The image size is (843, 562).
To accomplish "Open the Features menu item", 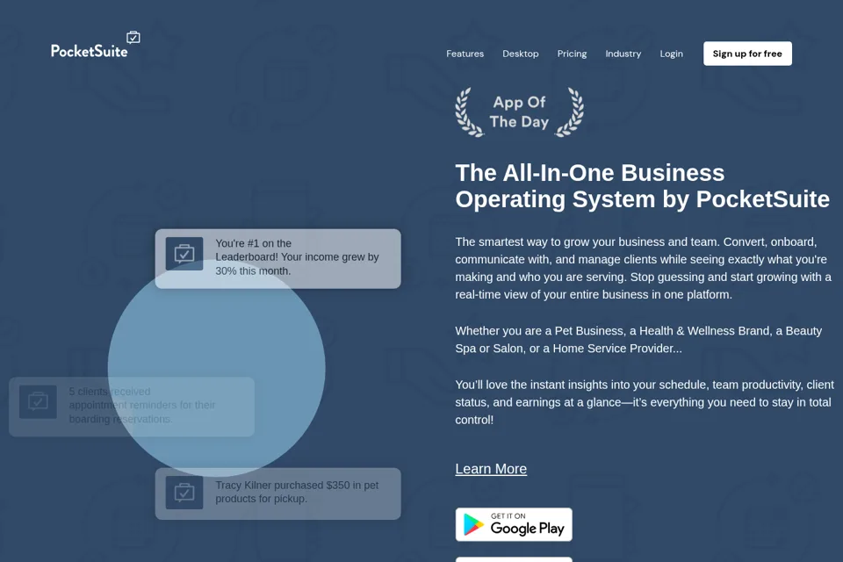I will pyautogui.click(x=465, y=54).
